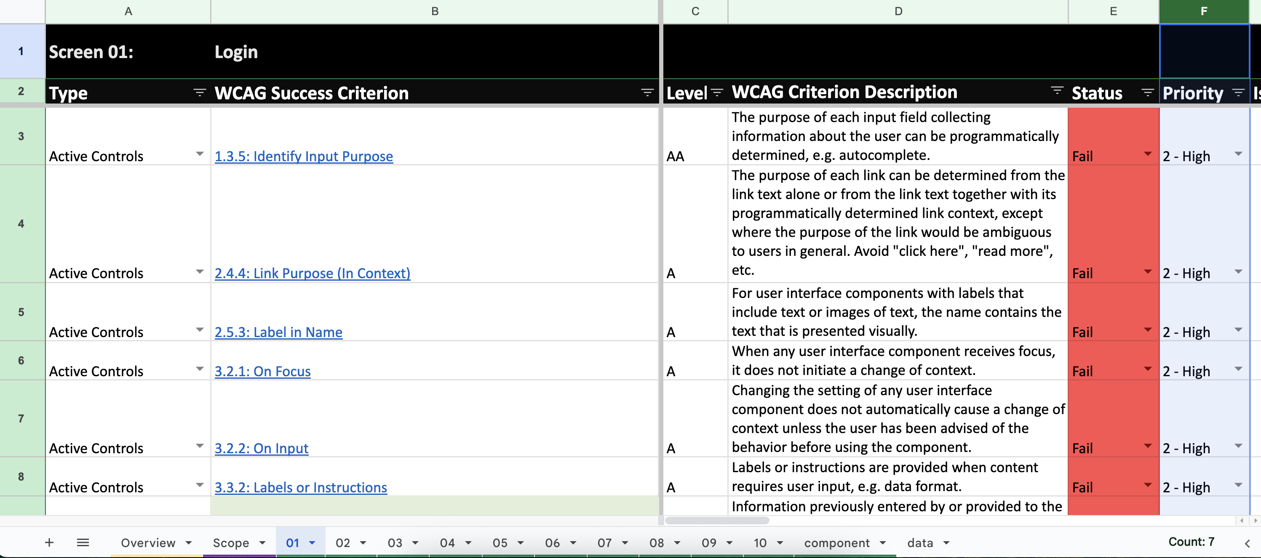Select column A header

[128, 11]
